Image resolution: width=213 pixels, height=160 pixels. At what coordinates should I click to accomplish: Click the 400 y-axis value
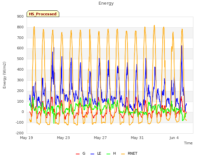pos(20,70)
